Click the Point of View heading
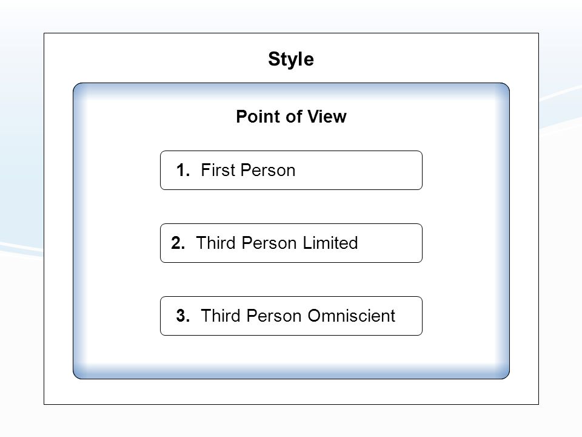582x437 pixels. point(291,117)
